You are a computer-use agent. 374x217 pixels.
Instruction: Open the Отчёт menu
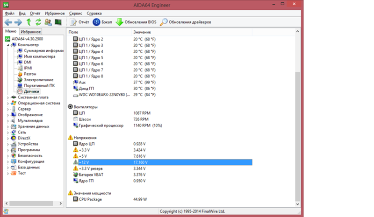[x=35, y=14]
